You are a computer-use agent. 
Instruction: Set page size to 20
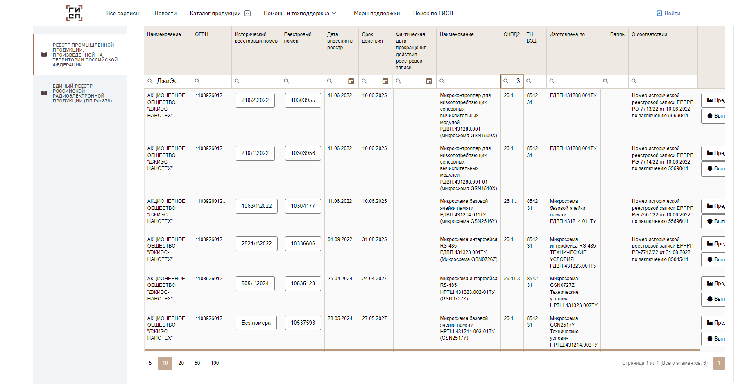click(x=181, y=363)
